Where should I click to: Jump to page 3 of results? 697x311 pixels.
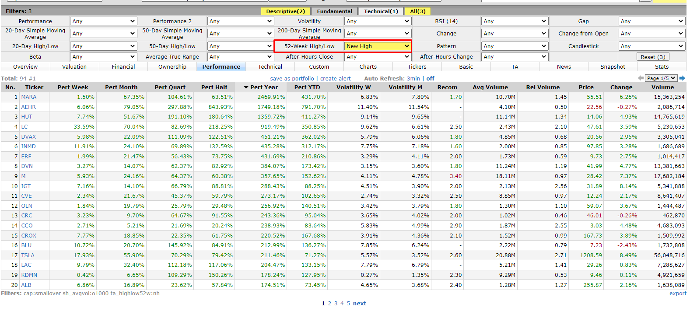coord(336,304)
